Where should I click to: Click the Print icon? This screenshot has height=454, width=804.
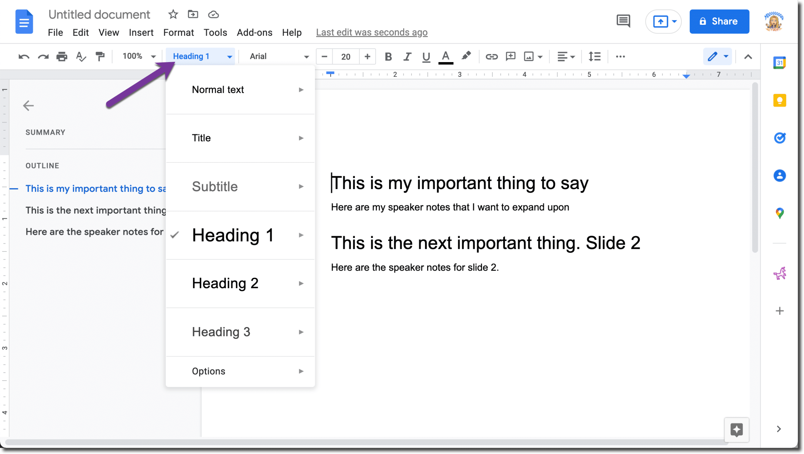pos(62,57)
